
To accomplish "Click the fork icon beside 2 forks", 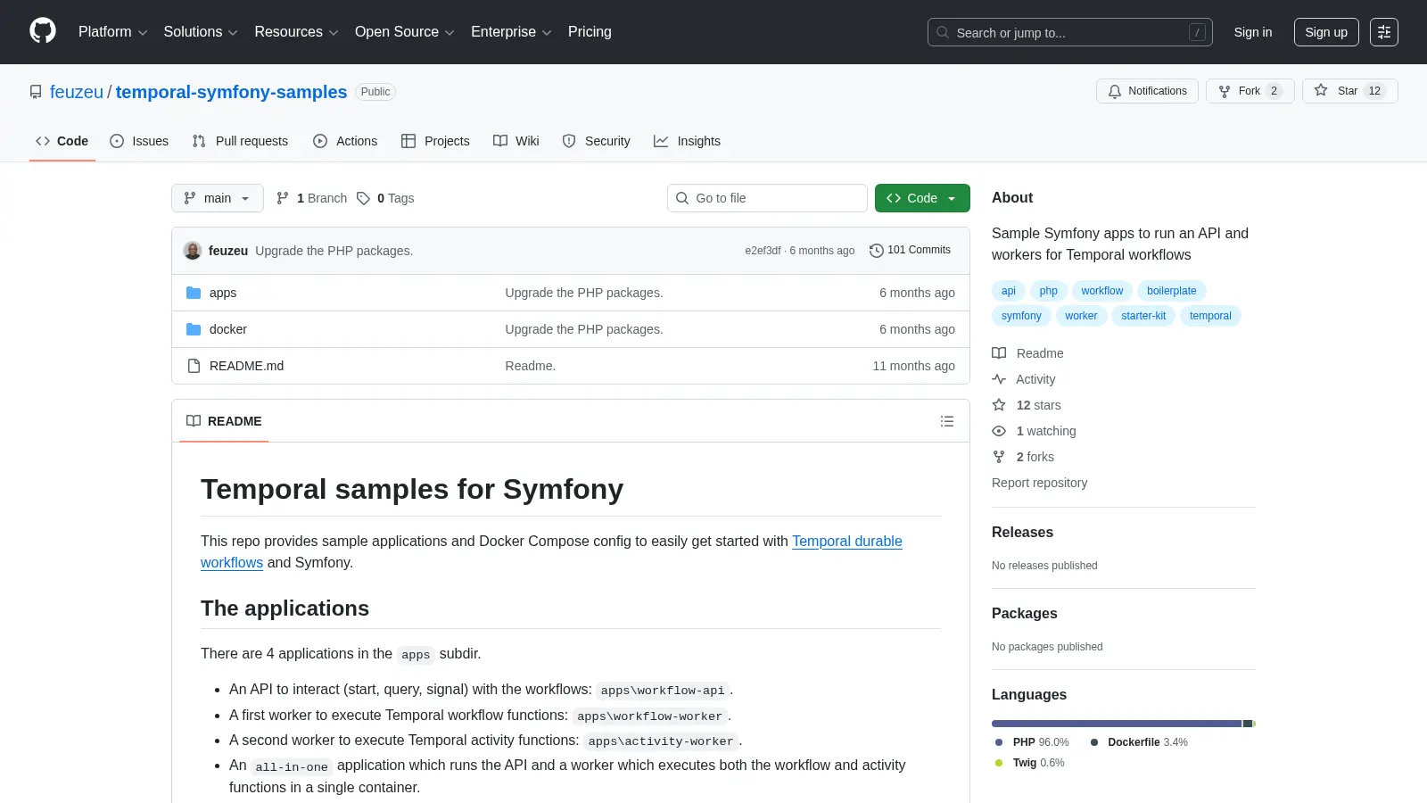I will tap(999, 457).
